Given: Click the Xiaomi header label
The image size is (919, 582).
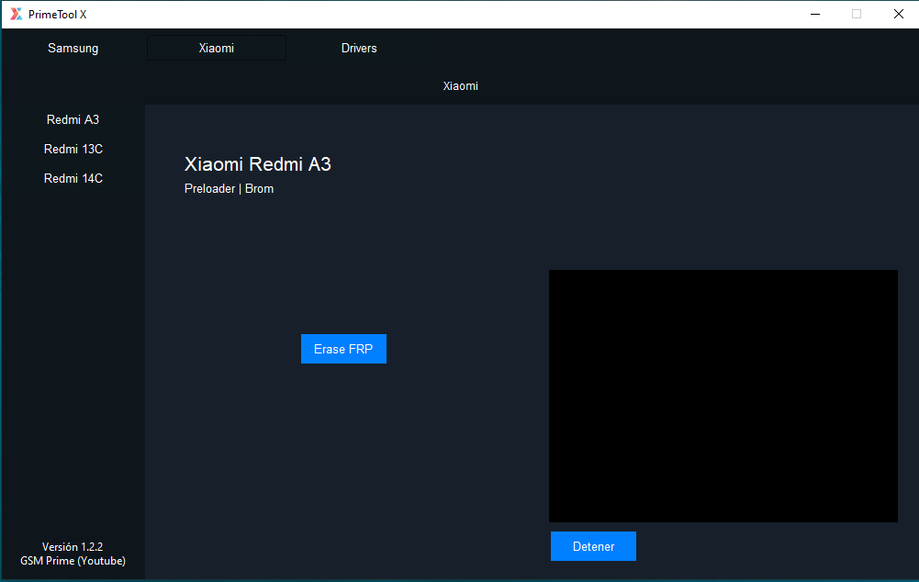Looking at the screenshot, I should click(x=459, y=85).
